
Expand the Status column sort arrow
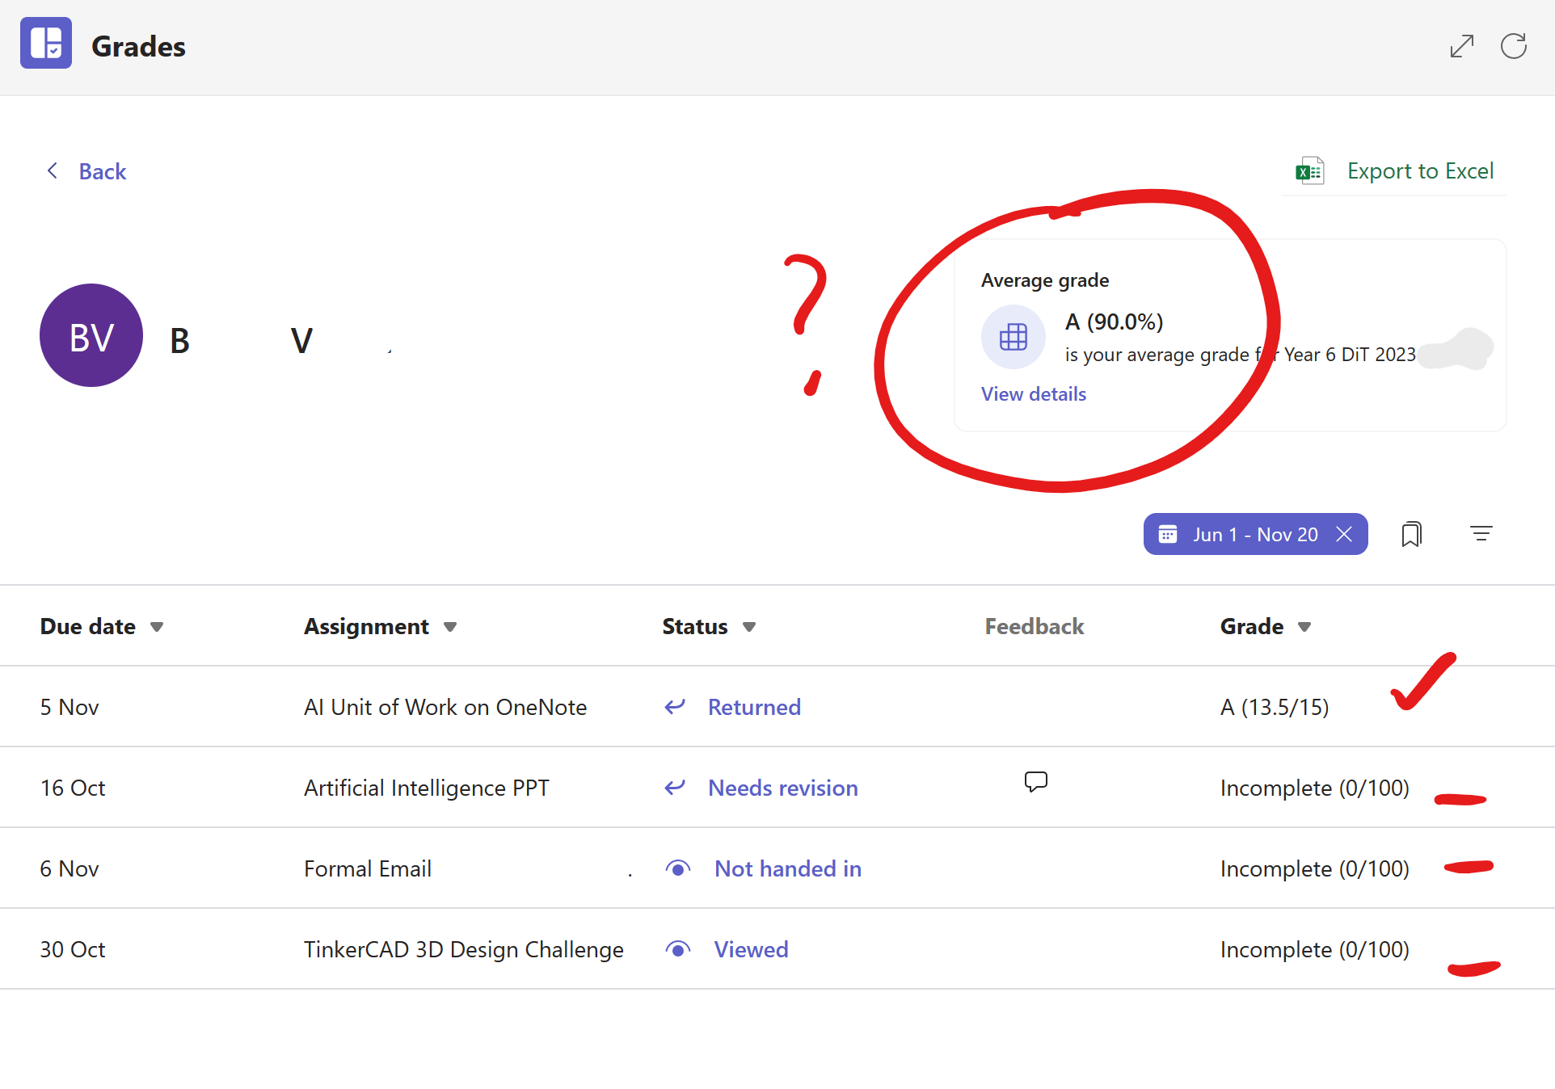(749, 627)
